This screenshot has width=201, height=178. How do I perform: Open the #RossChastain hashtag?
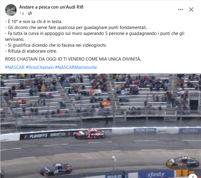[x=40, y=67]
